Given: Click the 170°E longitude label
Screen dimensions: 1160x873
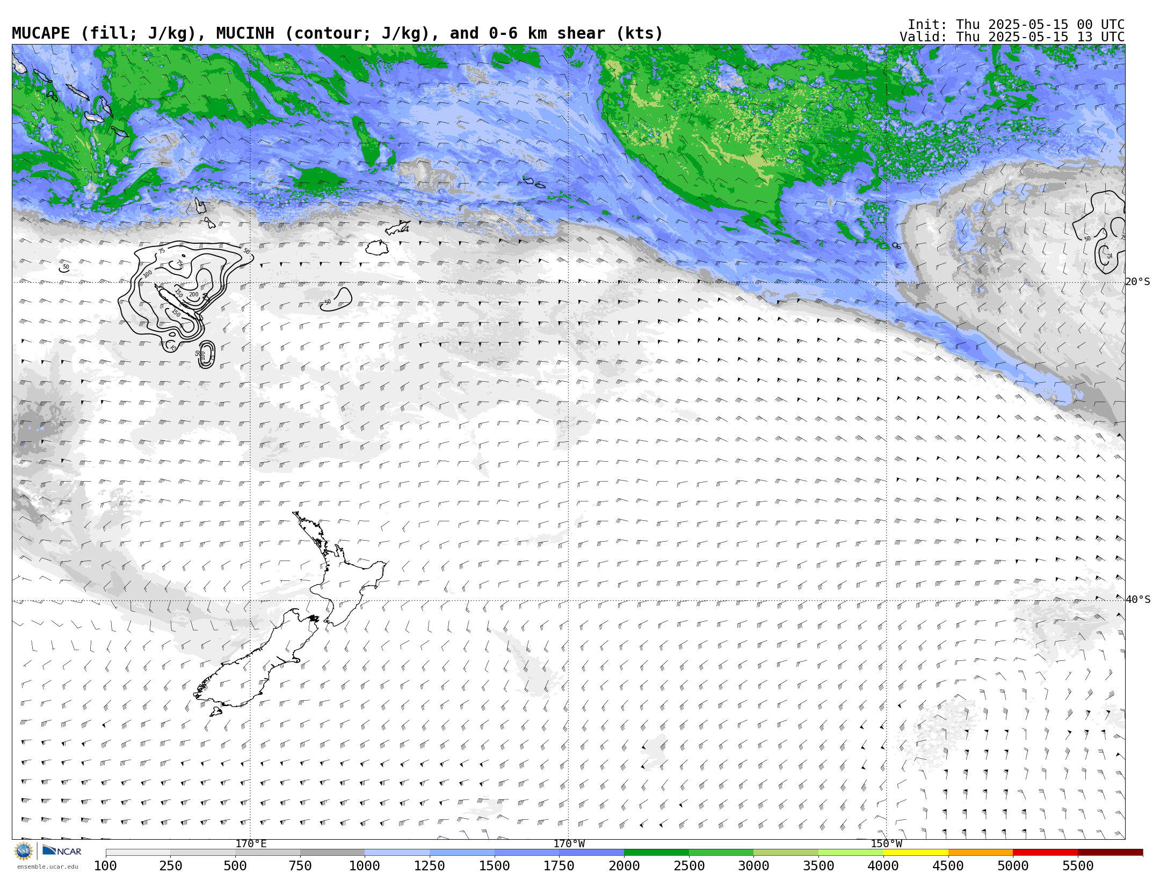Looking at the screenshot, I should [251, 843].
